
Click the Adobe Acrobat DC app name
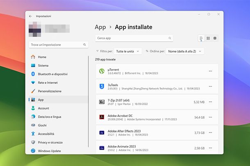(120, 116)
